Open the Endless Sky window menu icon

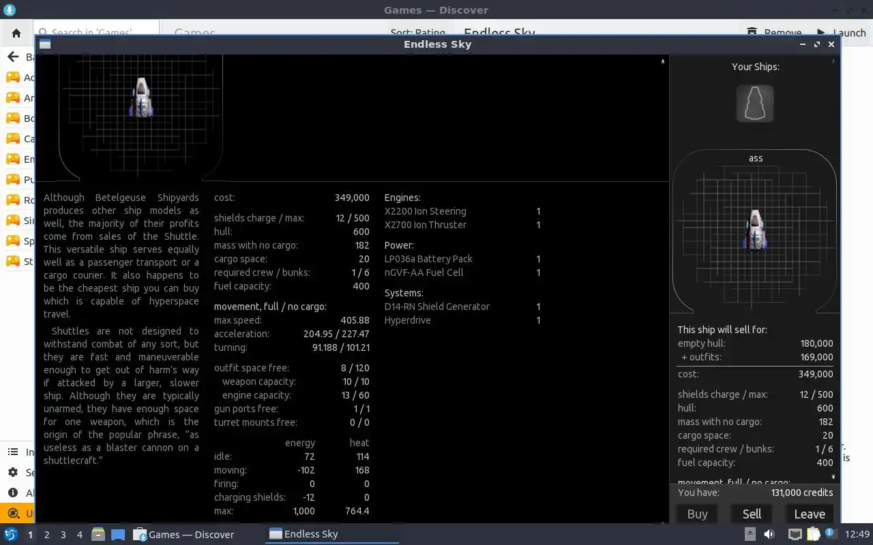coord(45,44)
